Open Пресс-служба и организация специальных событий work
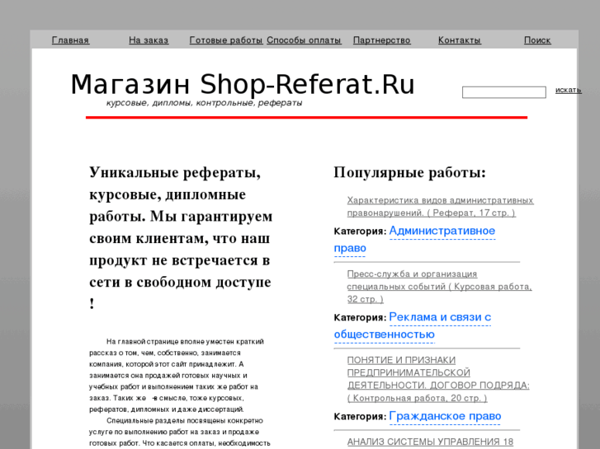The height and width of the screenshot is (449, 600). (x=439, y=286)
